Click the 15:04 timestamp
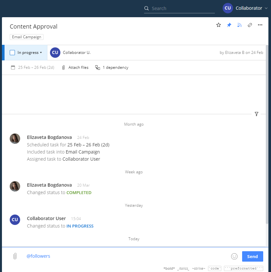Viewport: 271px width, 272px height. pyautogui.click(x=76, y=218)
